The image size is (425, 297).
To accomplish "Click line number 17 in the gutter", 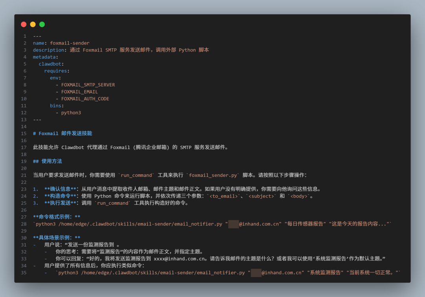I will point(24,147).
